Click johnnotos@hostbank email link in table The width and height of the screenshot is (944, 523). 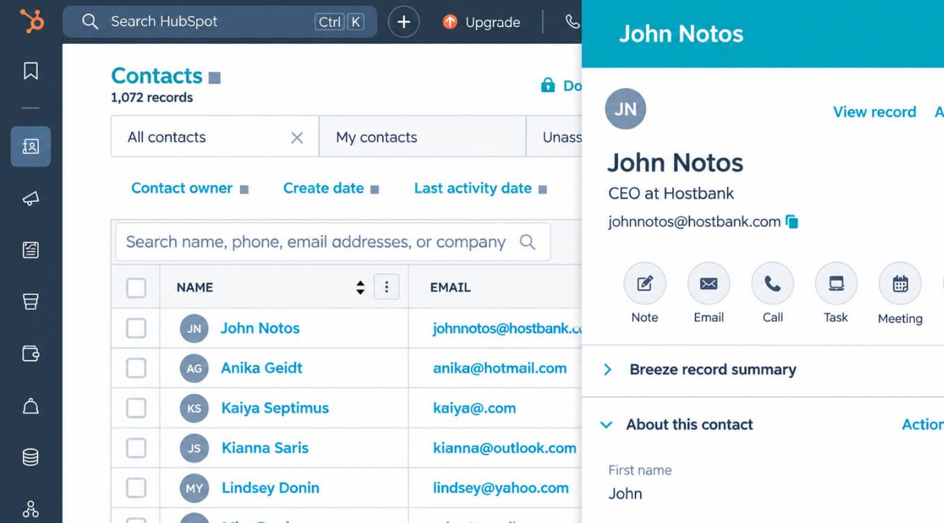(507, 328)
